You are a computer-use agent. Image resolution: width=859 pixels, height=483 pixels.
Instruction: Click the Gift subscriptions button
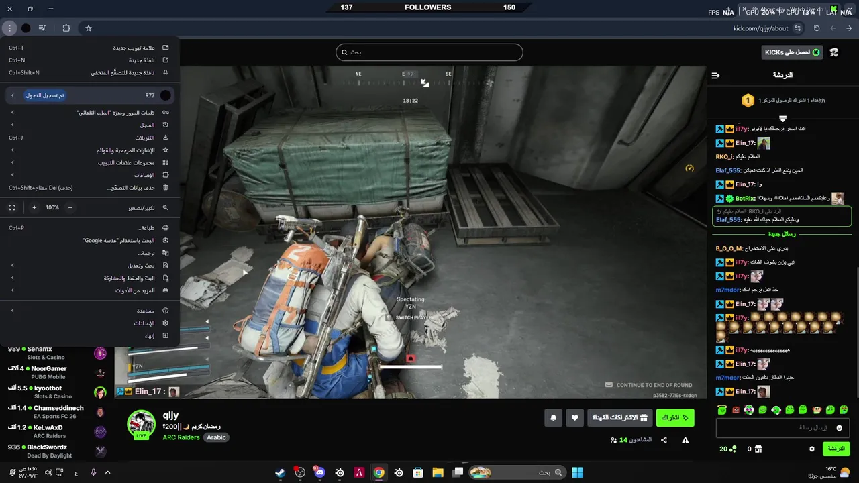pos(619,418)
